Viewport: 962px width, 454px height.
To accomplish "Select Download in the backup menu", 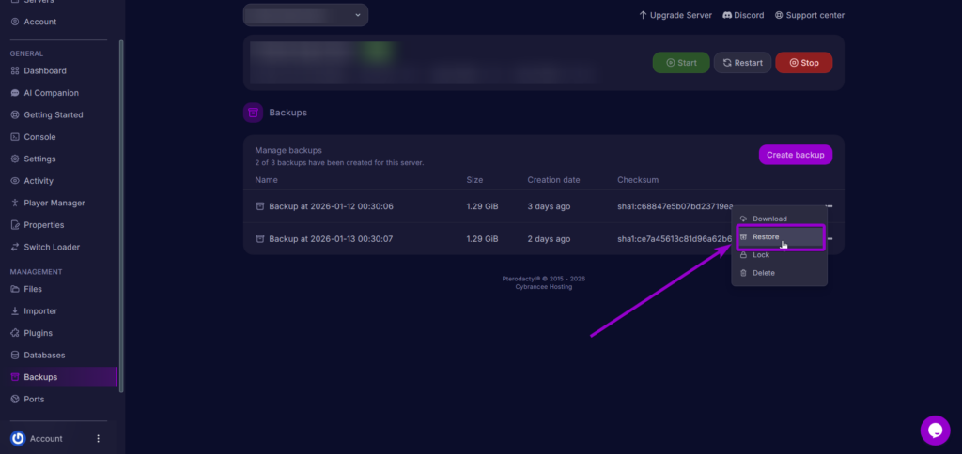I will coord(769,219).
